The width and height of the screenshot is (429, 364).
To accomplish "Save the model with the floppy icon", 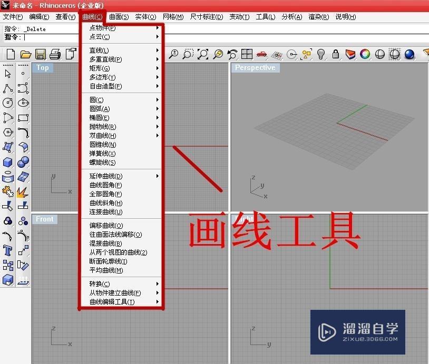I will pos(41,54).
